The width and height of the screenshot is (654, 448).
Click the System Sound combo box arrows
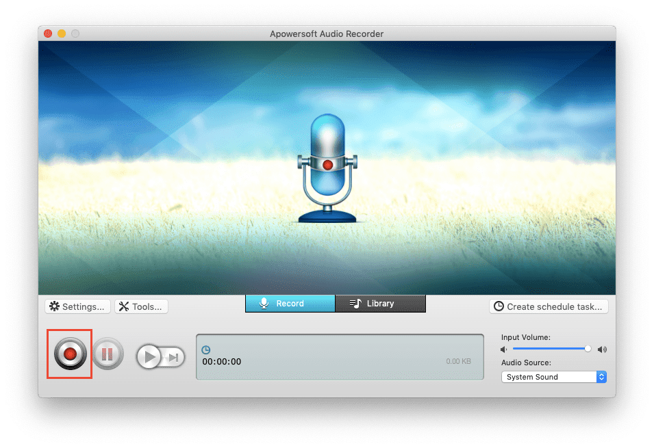pos(601,376)
